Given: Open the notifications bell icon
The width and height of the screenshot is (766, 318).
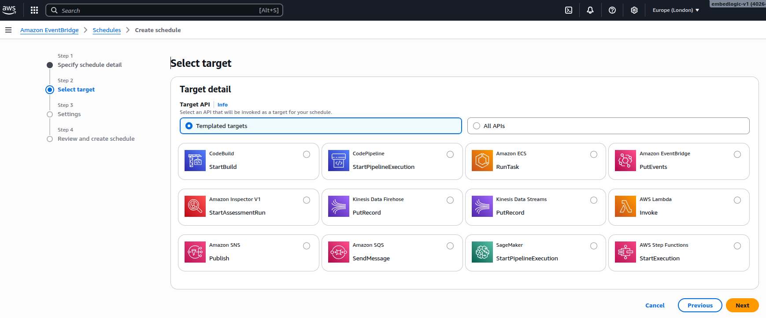Looking at the screenshot, I should point(590,10).
